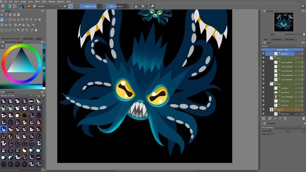Select the Contiguous Selection magic wand tool
The height and width of the screenshot is (172, 306).
18,30
